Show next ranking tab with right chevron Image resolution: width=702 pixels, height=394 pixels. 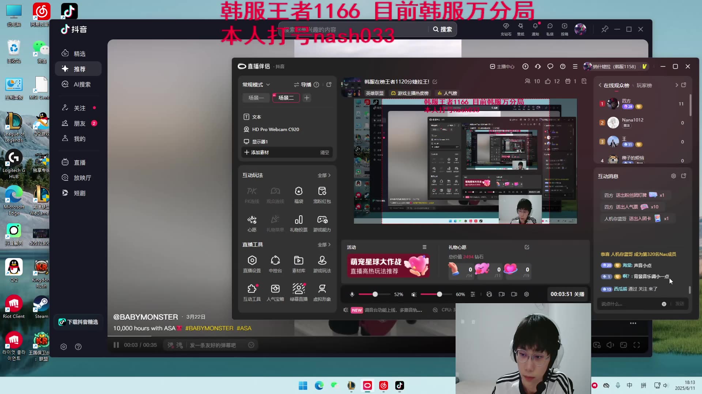click(x=676, y=85)
